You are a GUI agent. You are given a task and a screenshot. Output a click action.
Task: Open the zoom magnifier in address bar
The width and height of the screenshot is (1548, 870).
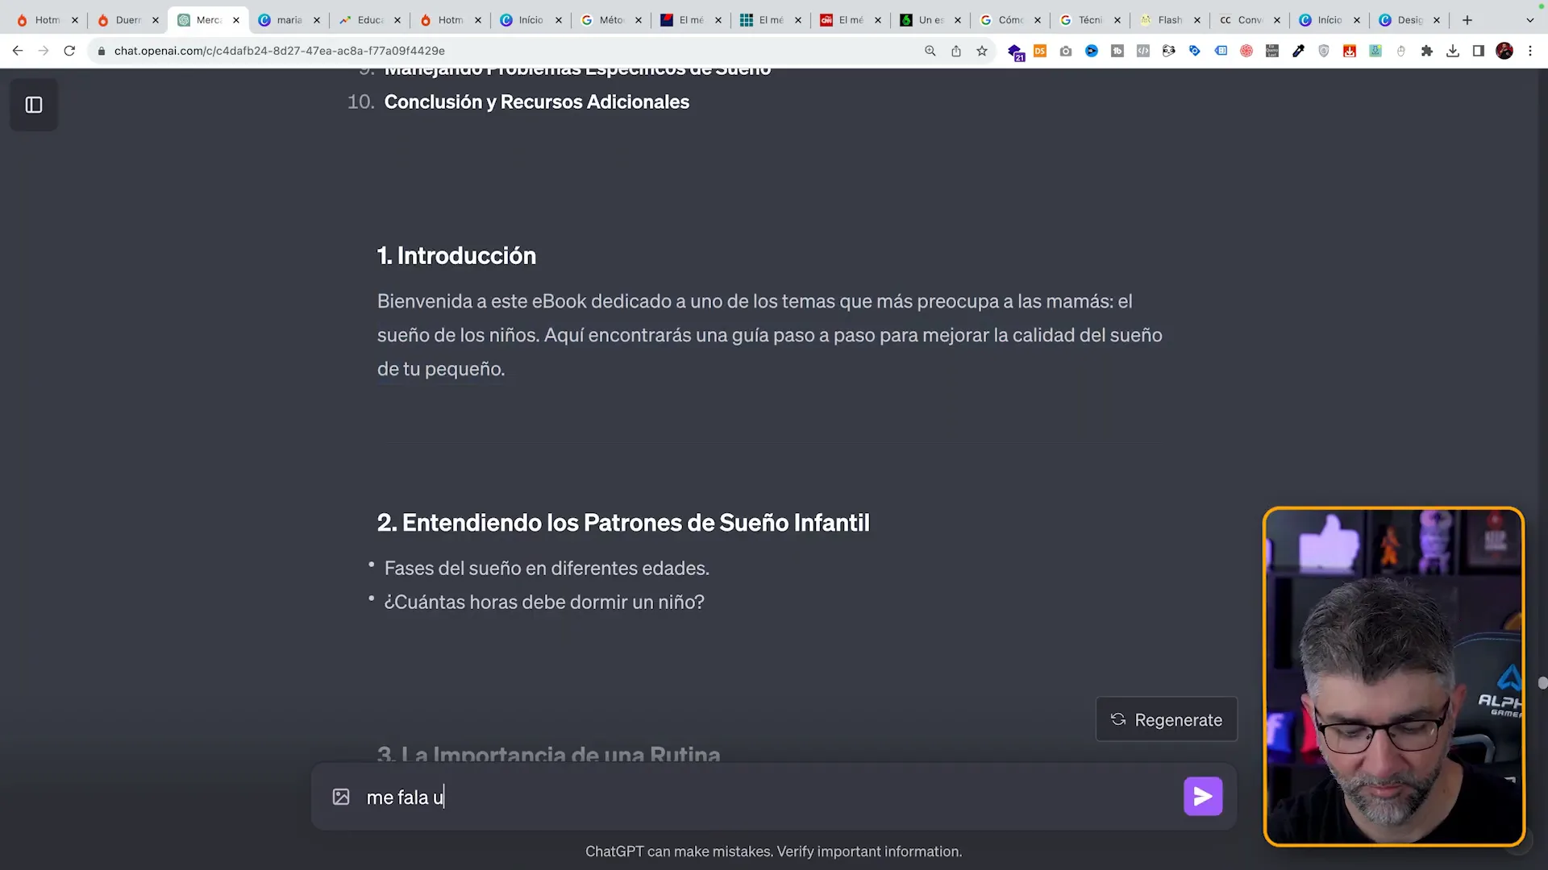click(x=930, y=51)
